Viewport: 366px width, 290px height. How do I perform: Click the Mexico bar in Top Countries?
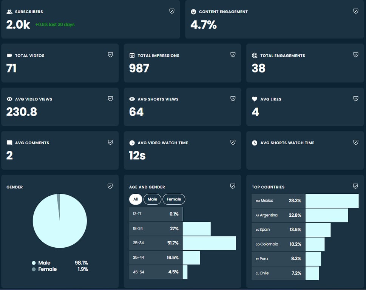(x=332, y=201)
